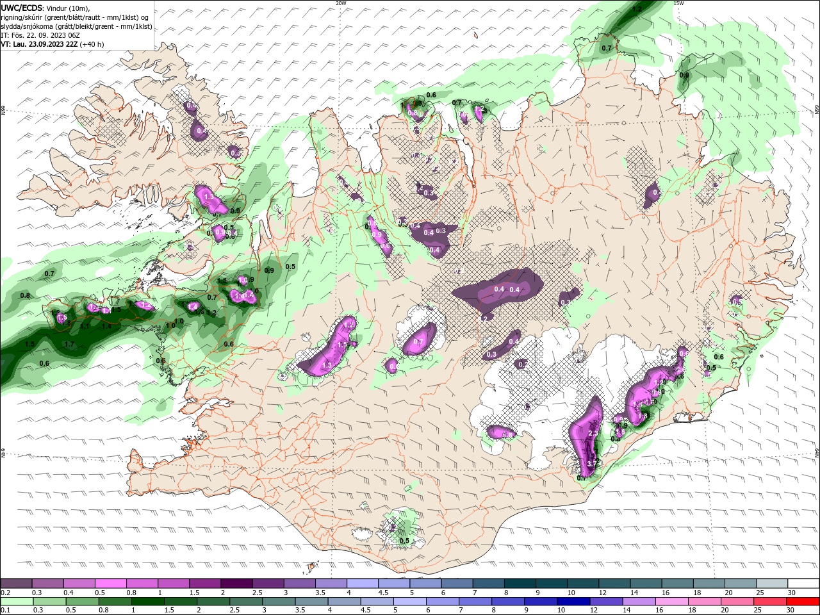Click the 5 light blue swatch in the rain legend
Image resolution: width=820 pixels, height=615 pixels.
click(x=409, y=602)
